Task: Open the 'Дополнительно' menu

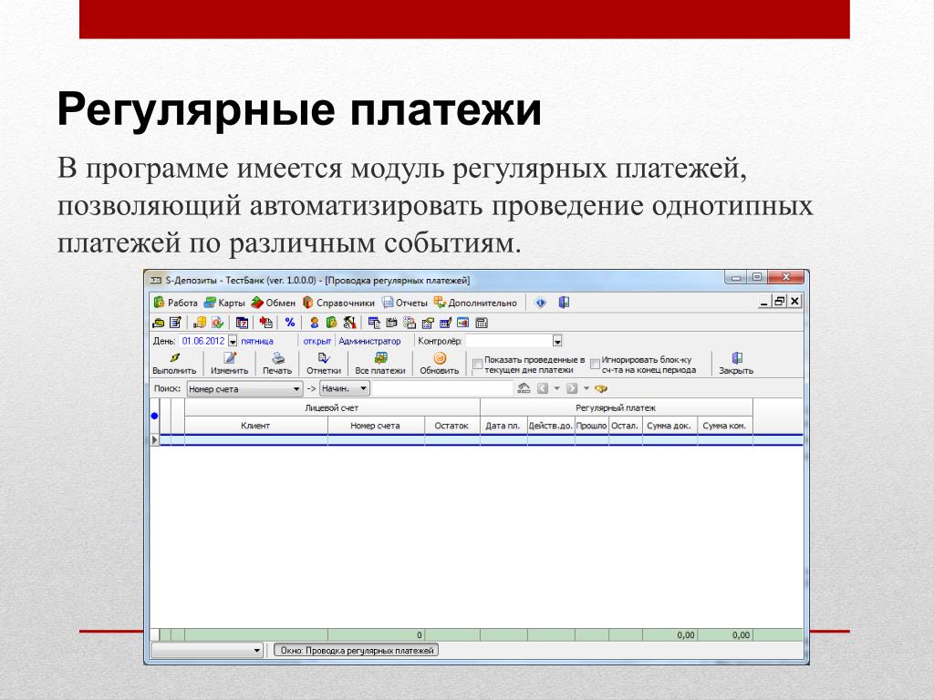Action: (475, 303)
